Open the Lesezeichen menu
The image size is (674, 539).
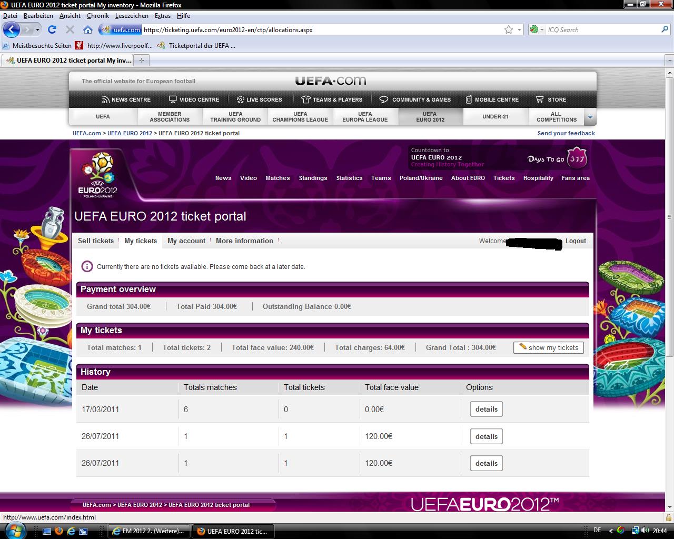132,16
